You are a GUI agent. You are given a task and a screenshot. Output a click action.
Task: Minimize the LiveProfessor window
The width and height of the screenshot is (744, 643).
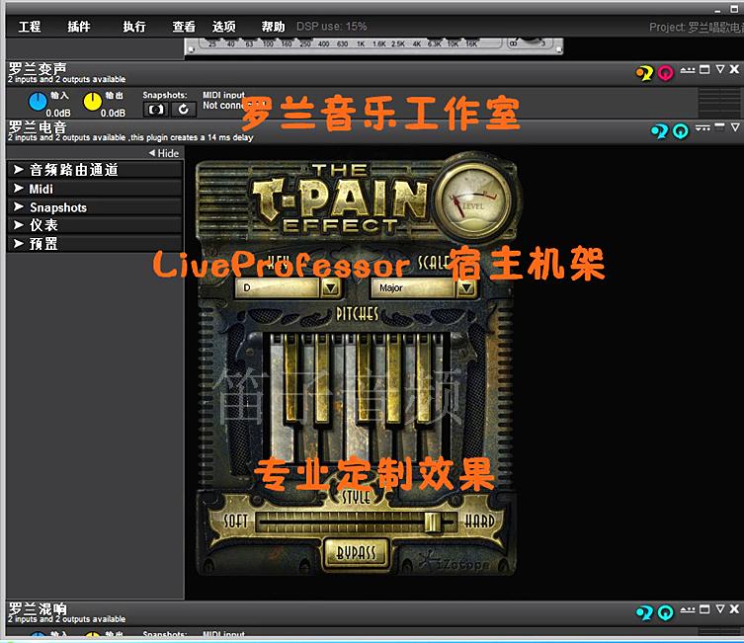718,10
